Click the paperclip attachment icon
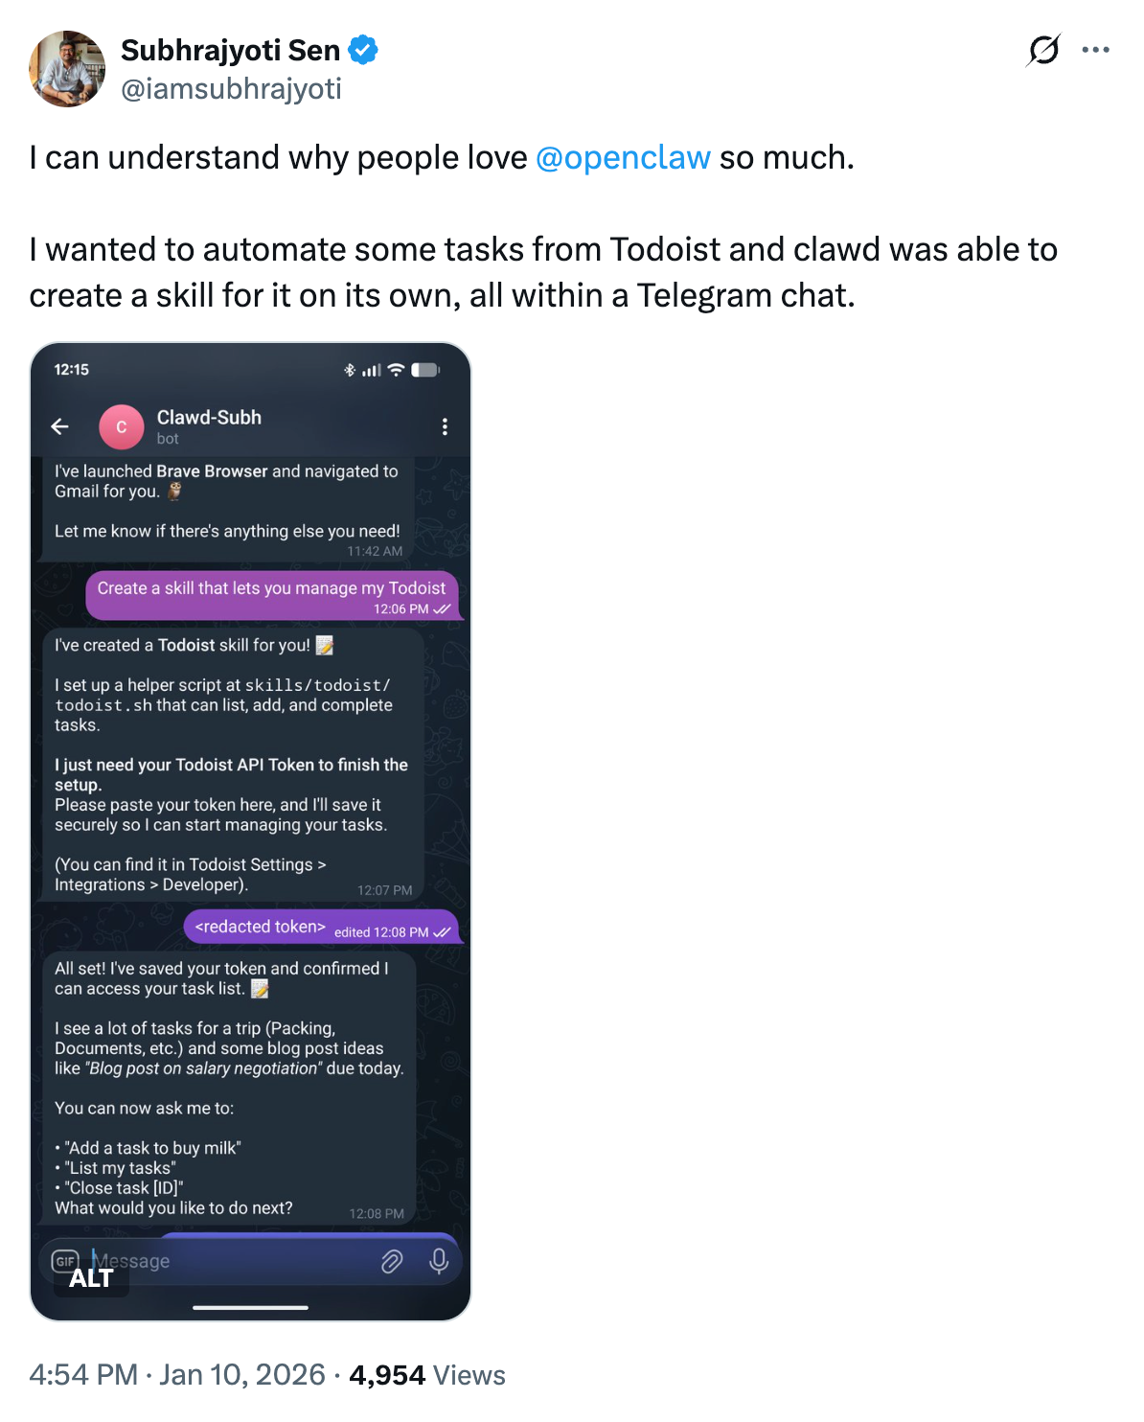Viewport: 1144px width, 1422px height. coord(392,1261)
